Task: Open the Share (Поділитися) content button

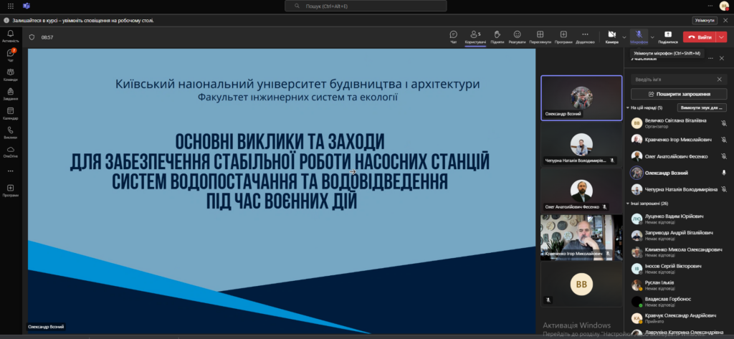Action: click(x=668, y=37)
